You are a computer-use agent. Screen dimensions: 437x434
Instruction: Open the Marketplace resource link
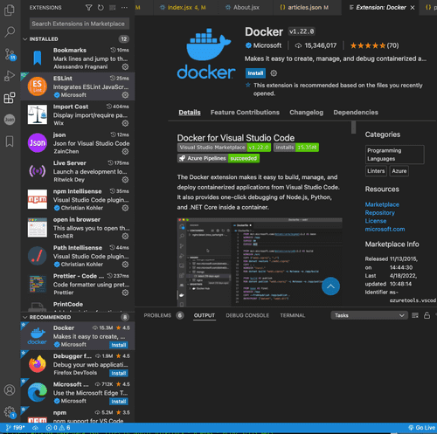[382, 204]
